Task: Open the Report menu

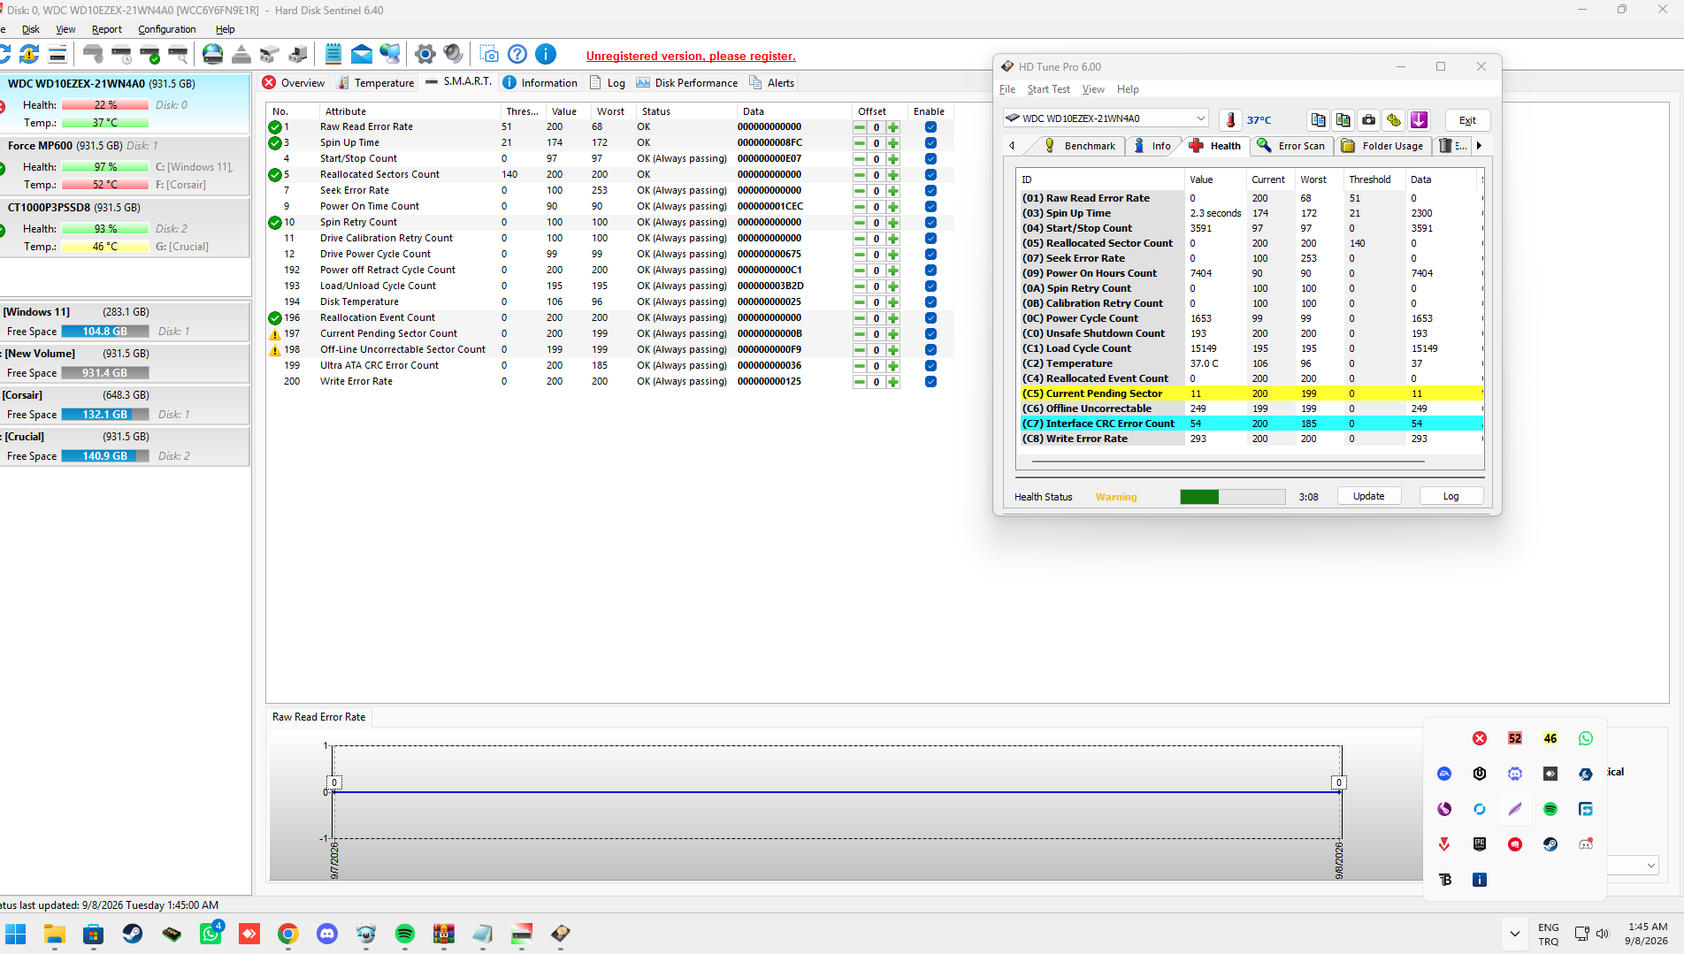Action: [107, 29]
